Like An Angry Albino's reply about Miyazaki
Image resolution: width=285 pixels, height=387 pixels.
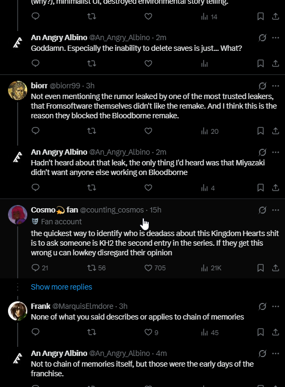coord(148,187)
